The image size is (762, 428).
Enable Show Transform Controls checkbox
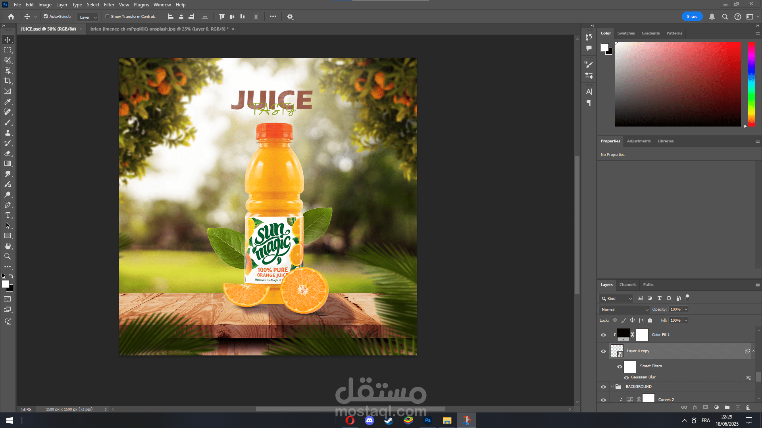coord(107,17)
